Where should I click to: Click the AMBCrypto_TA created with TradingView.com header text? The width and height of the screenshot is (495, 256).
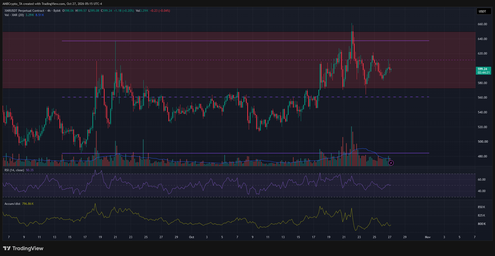[x=52, y=4]
